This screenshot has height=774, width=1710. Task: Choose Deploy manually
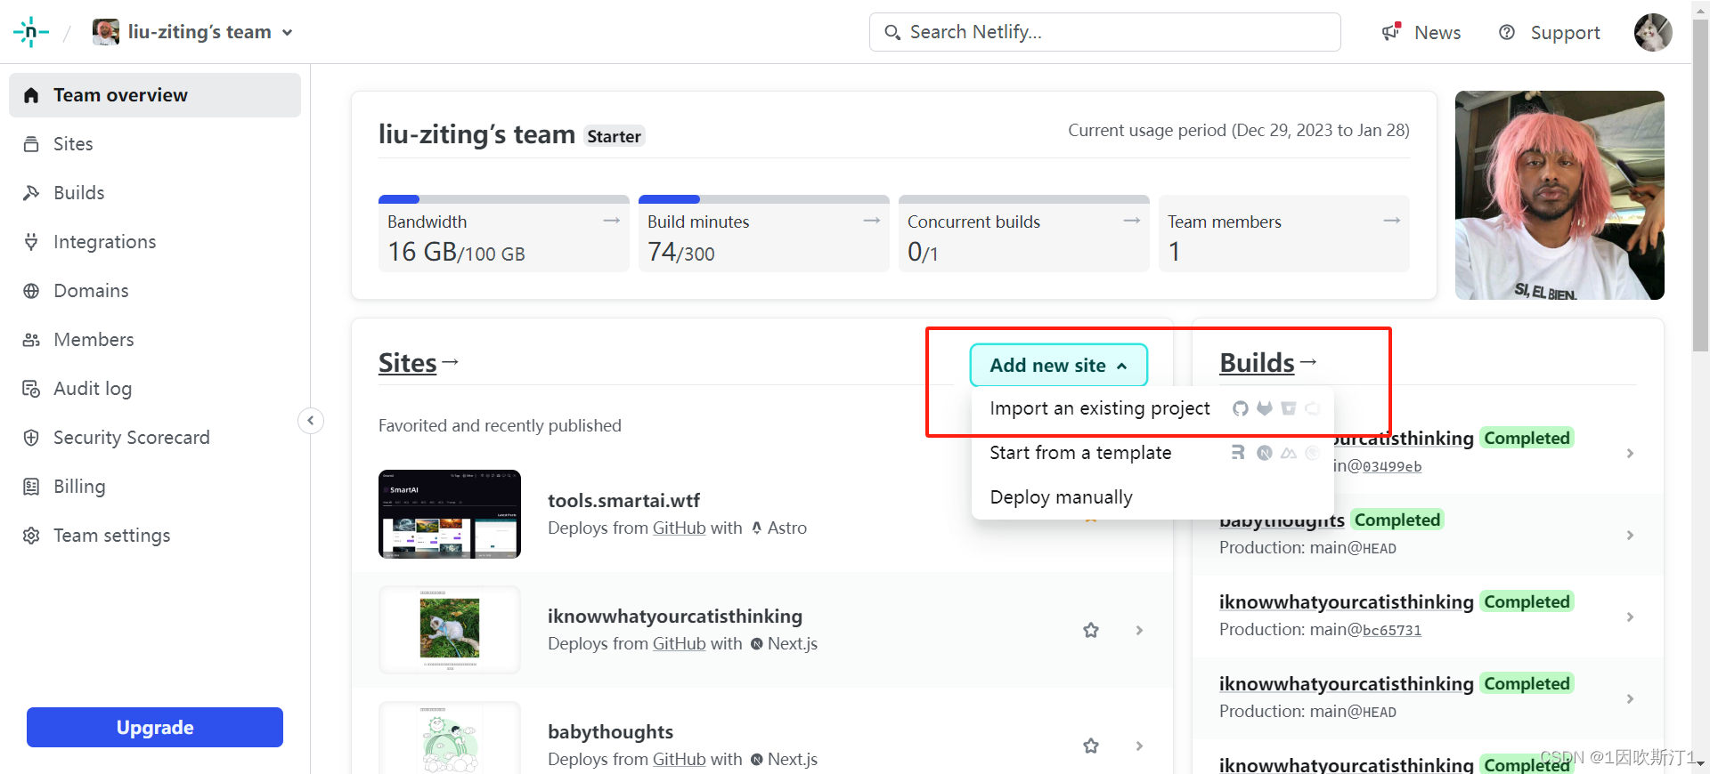1152,497
